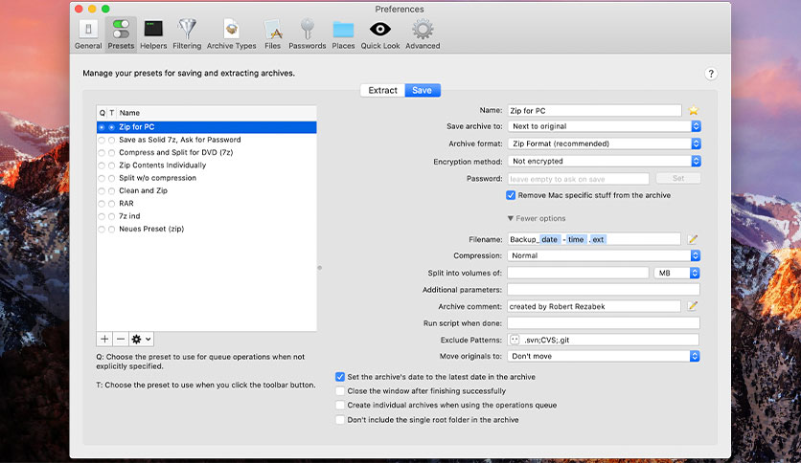Click the Additional parameters field
The height and width of the screenshot is (463, 801).
point(604,290)
